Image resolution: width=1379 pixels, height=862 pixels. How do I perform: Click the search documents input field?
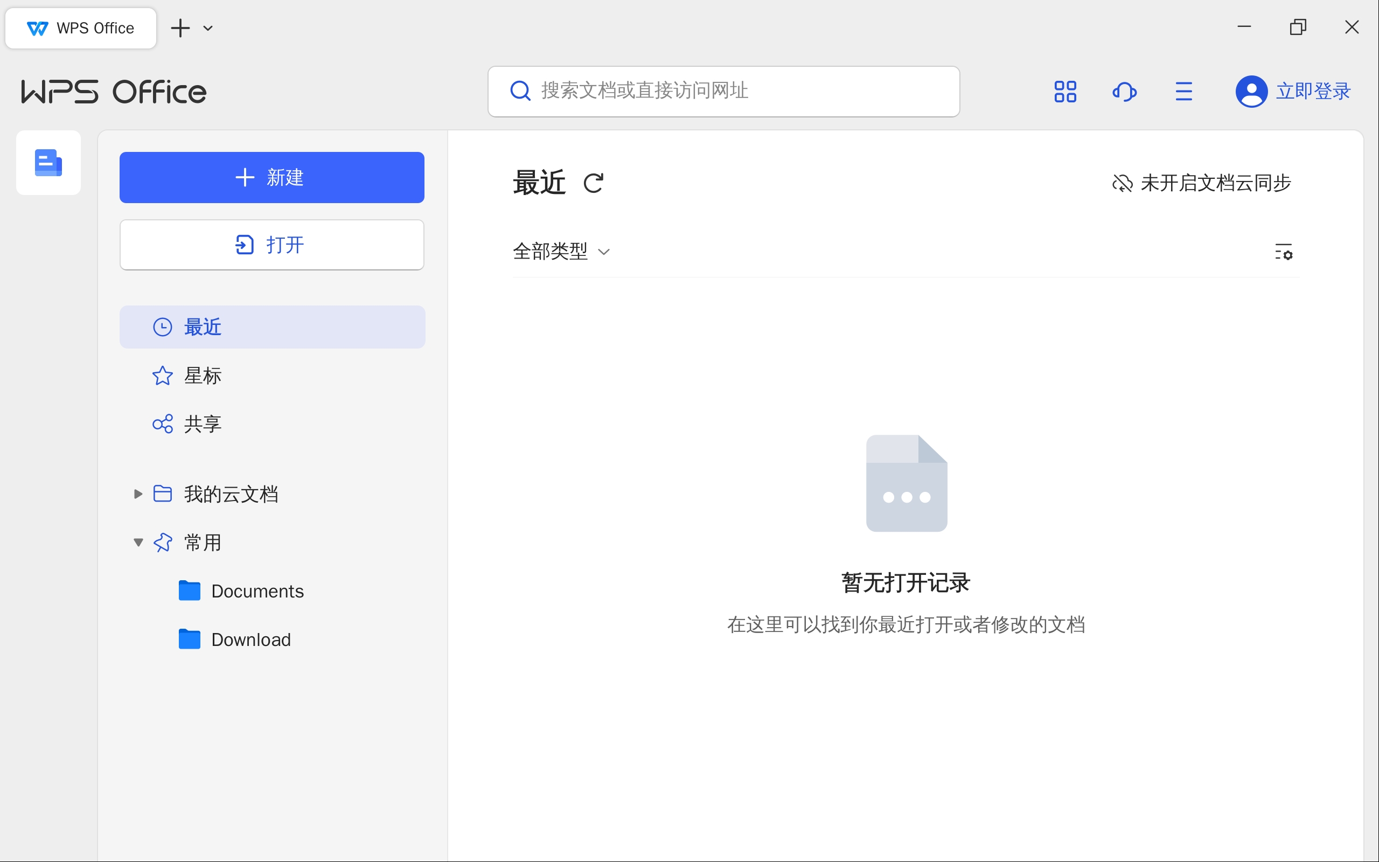click(723, 91)
